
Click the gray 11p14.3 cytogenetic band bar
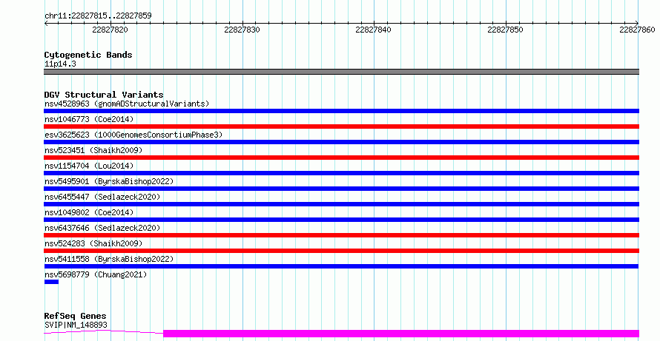point(341,72)
